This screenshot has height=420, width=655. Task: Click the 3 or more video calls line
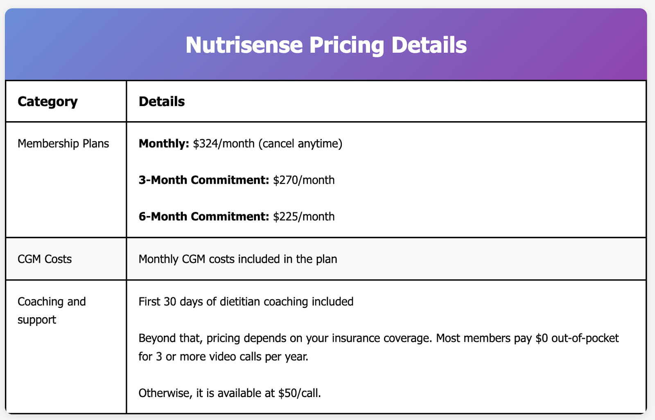pos(224,357)
